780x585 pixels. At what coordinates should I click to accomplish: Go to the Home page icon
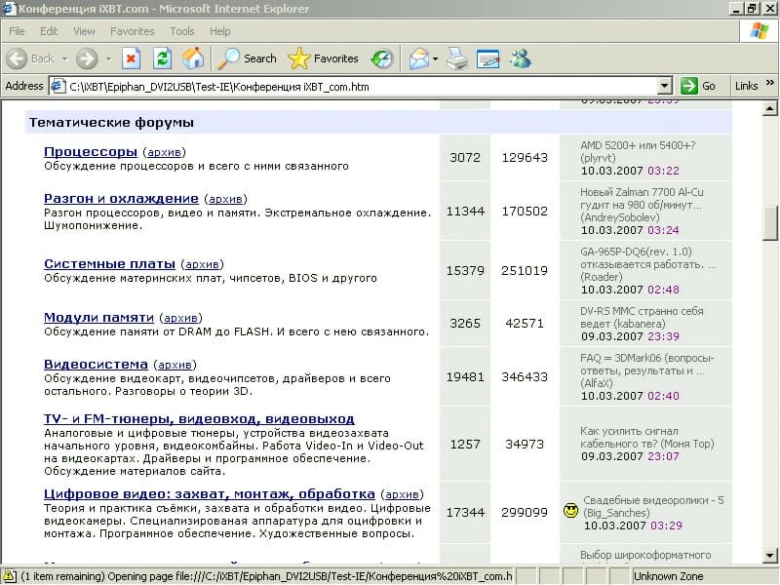point(193,58)
